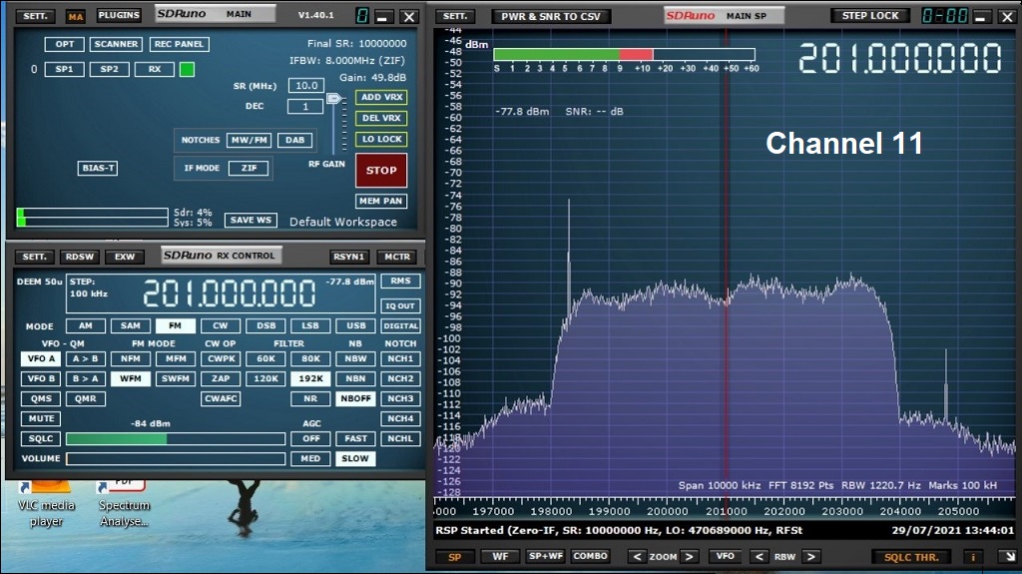Viewport: 1022px width, 574px height.
Task: Switch to SP+WF view
Action: pyautogui.click(x=546, y=556)
